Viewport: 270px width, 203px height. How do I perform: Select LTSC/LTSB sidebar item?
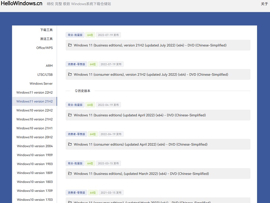(45, 75)
